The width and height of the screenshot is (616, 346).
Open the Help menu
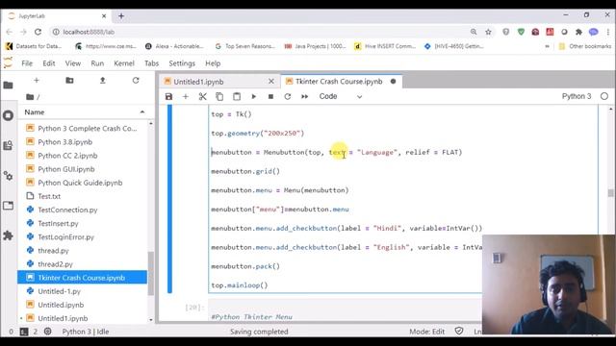pyautogui.click(x=213, y=63)
